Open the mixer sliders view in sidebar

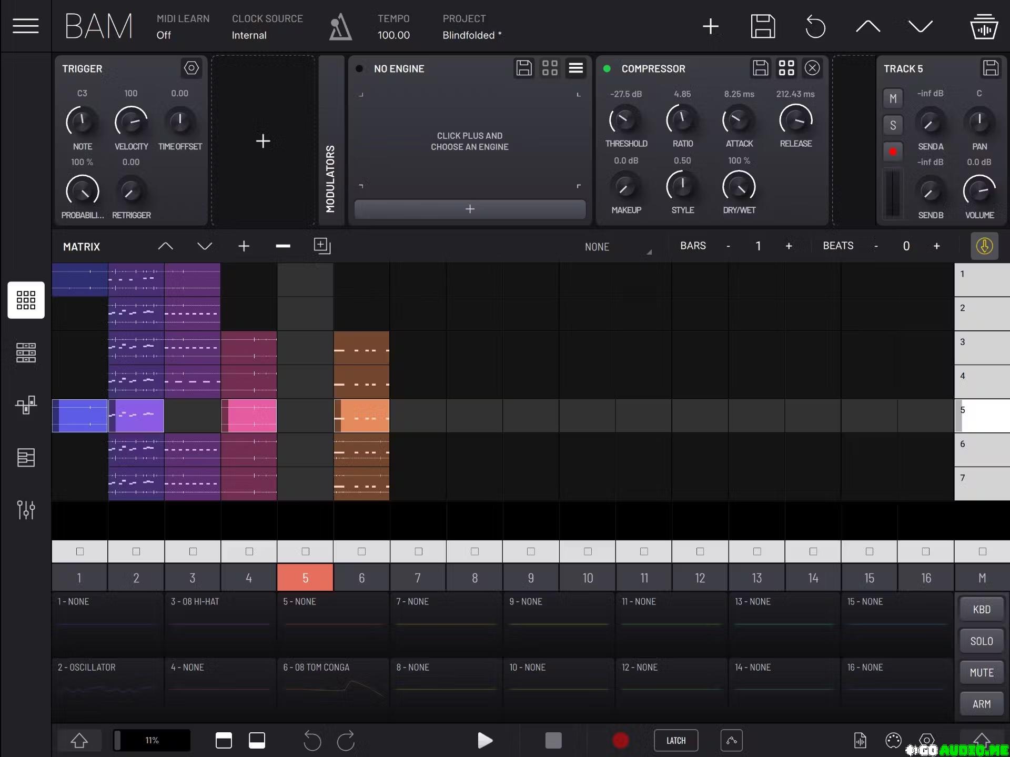click(x=26, y=509)
